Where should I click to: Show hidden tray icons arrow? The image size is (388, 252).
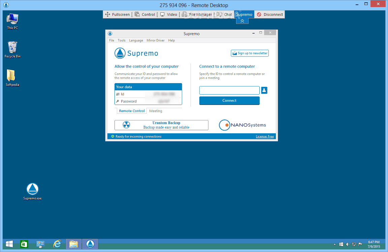click(x=334, y=244)
